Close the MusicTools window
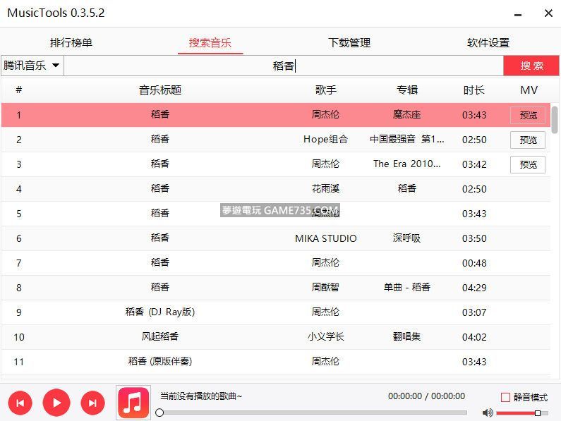Image resolution: width=561 pixels, height=421 pixels. 548,13
